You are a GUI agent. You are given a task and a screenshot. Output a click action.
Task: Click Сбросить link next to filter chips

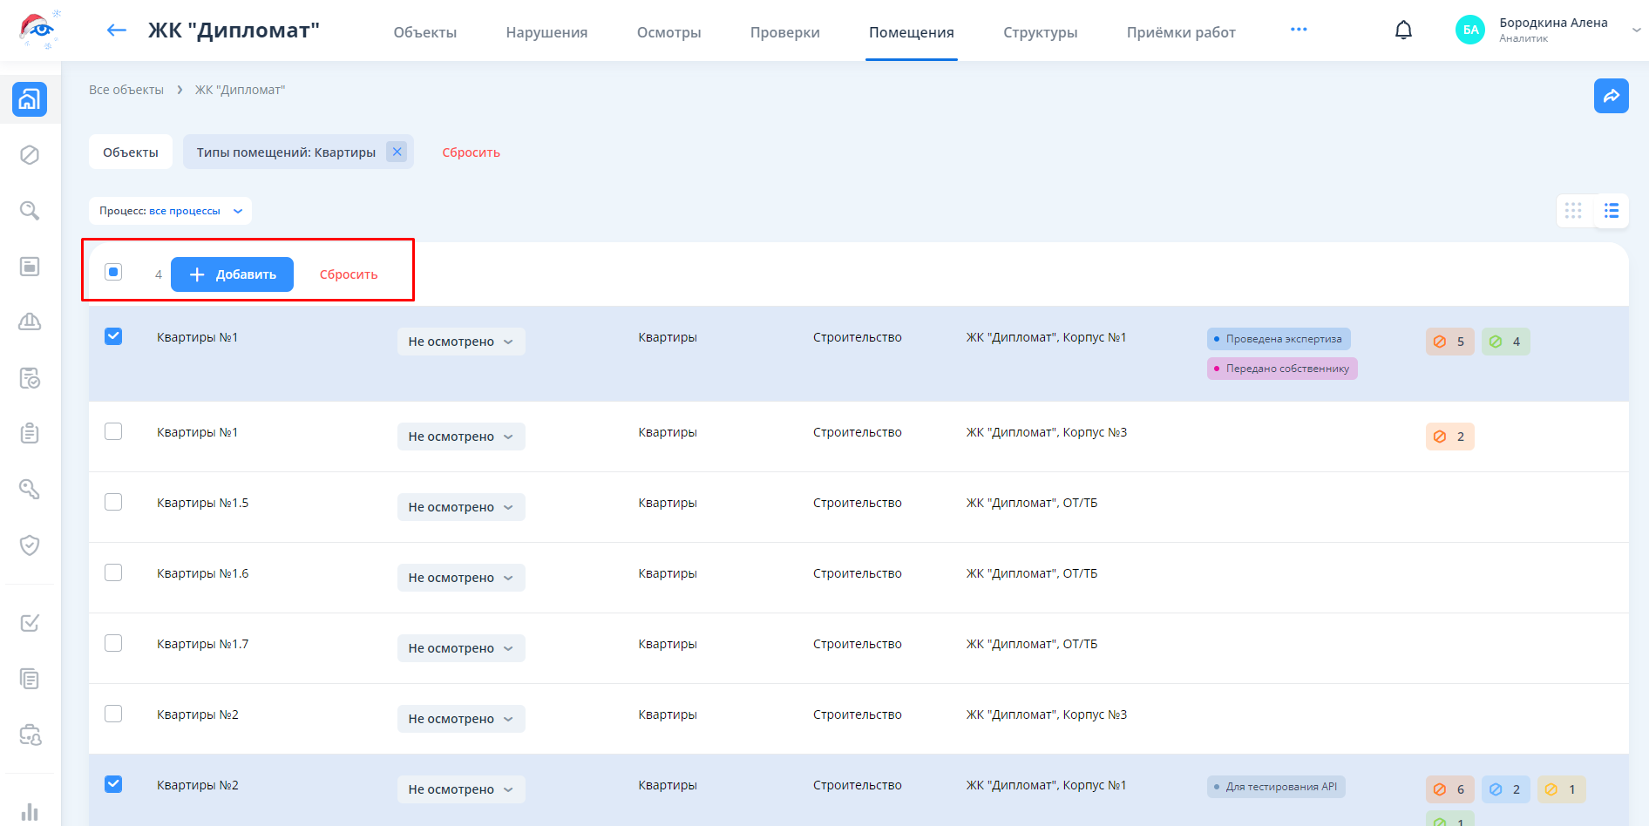pos(471,152)
